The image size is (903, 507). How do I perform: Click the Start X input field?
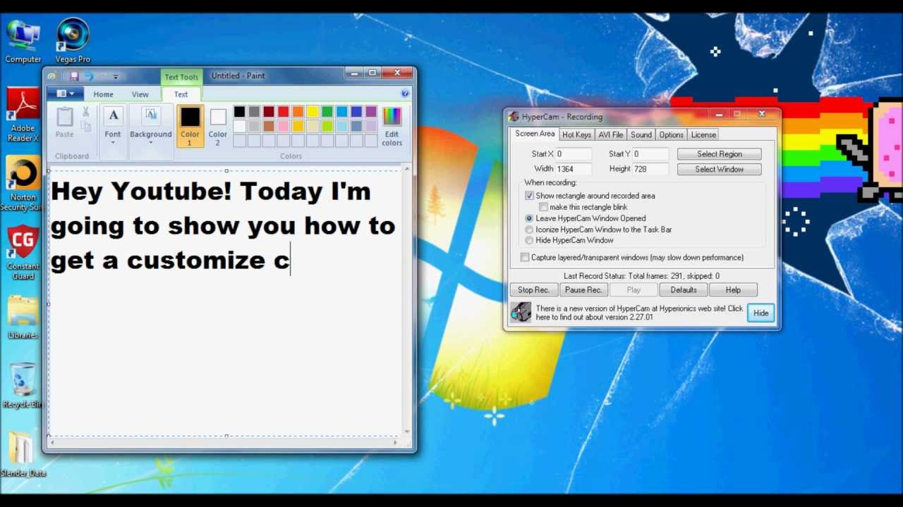574,154
